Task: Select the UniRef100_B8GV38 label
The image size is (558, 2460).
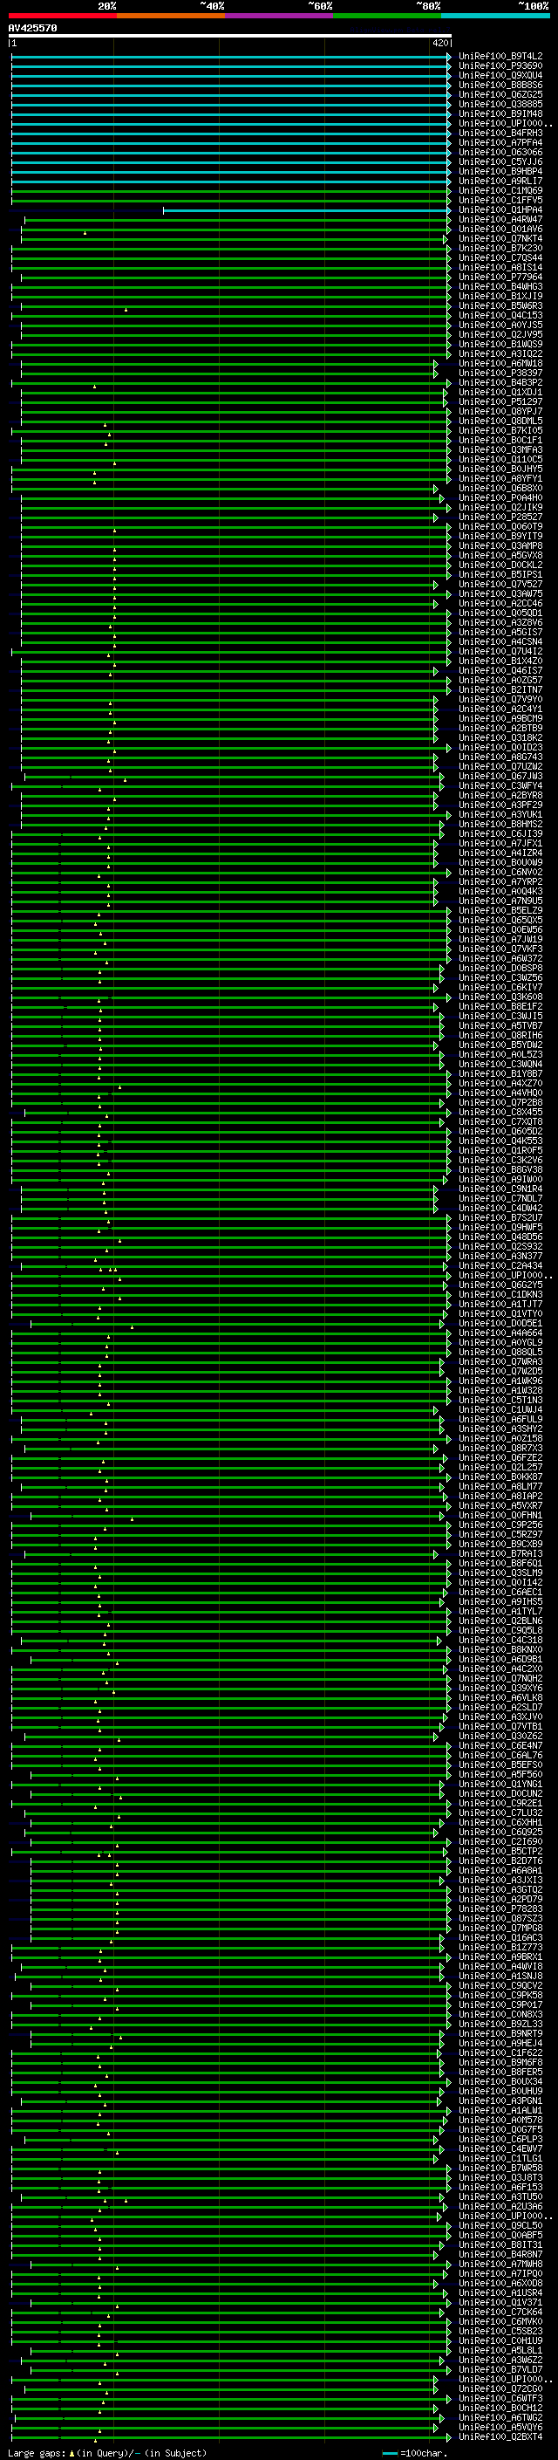Action: pos(500,1170)
